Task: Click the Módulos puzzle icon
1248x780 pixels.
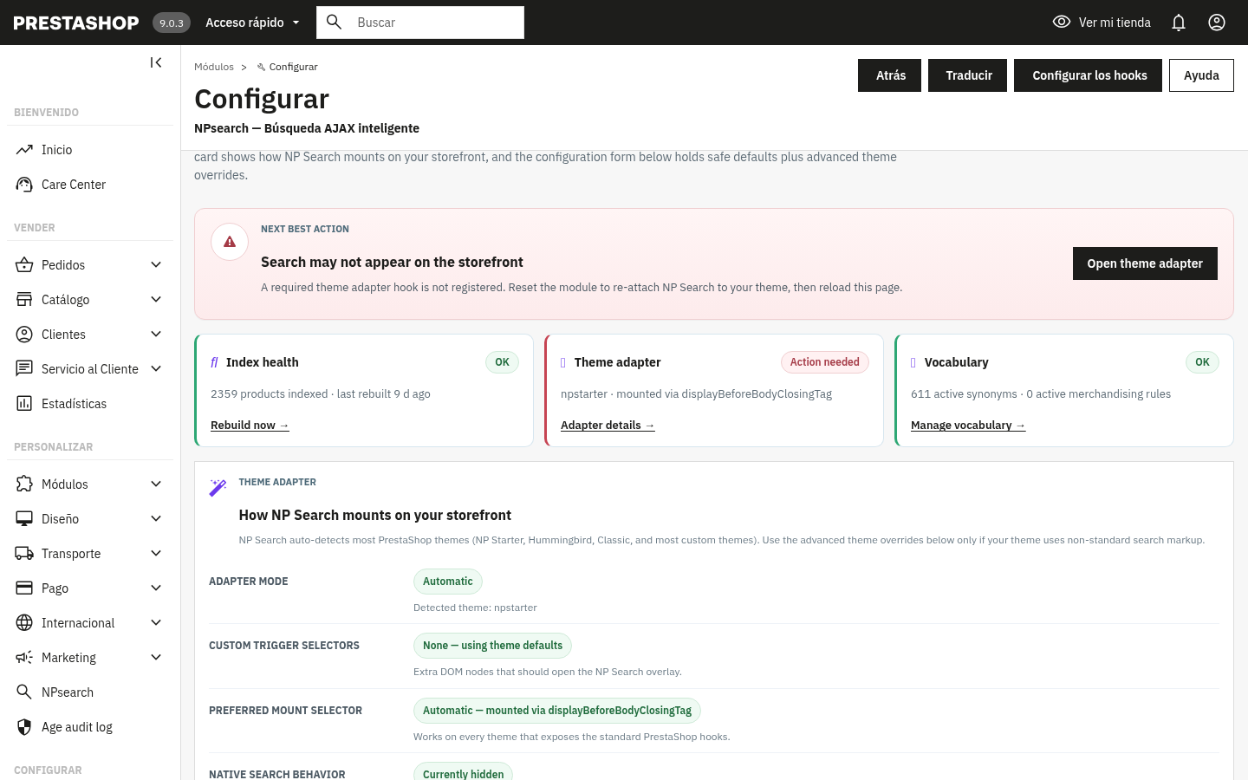Action: click(24, 484)
